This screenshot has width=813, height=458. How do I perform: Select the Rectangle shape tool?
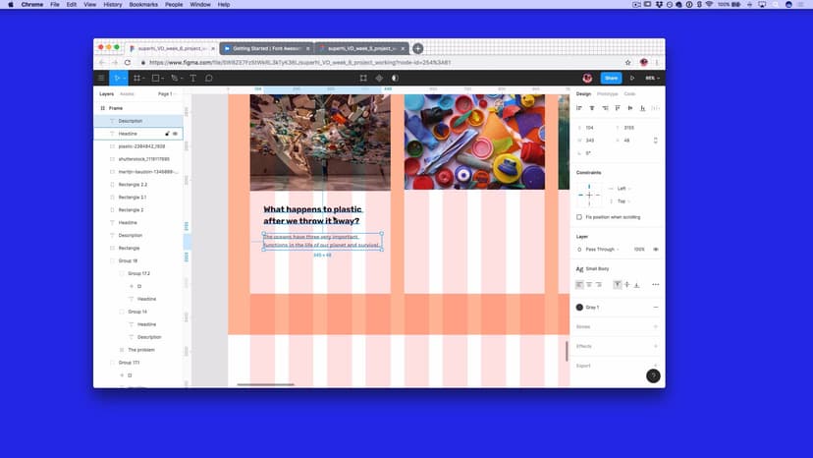[155, 78]
